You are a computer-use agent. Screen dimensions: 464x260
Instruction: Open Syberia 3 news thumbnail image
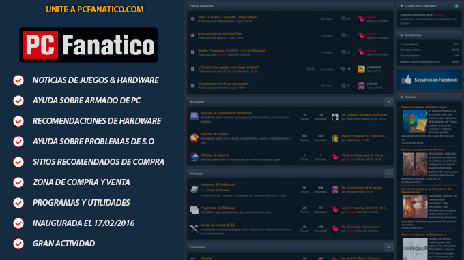(415, 164)
